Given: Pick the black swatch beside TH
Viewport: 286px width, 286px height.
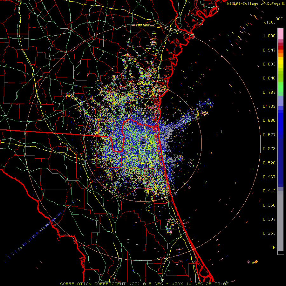Looking at the screenshot, I should (x=281, y=252).
